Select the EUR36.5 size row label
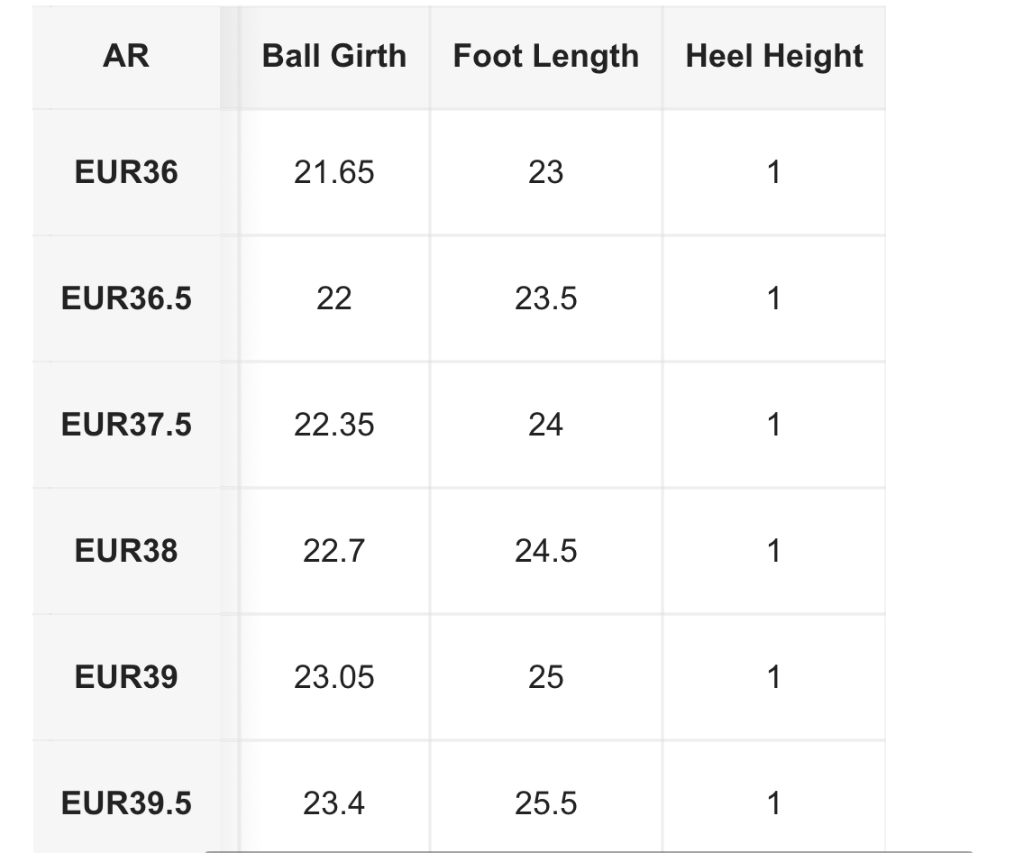 [x=126, y=298]
